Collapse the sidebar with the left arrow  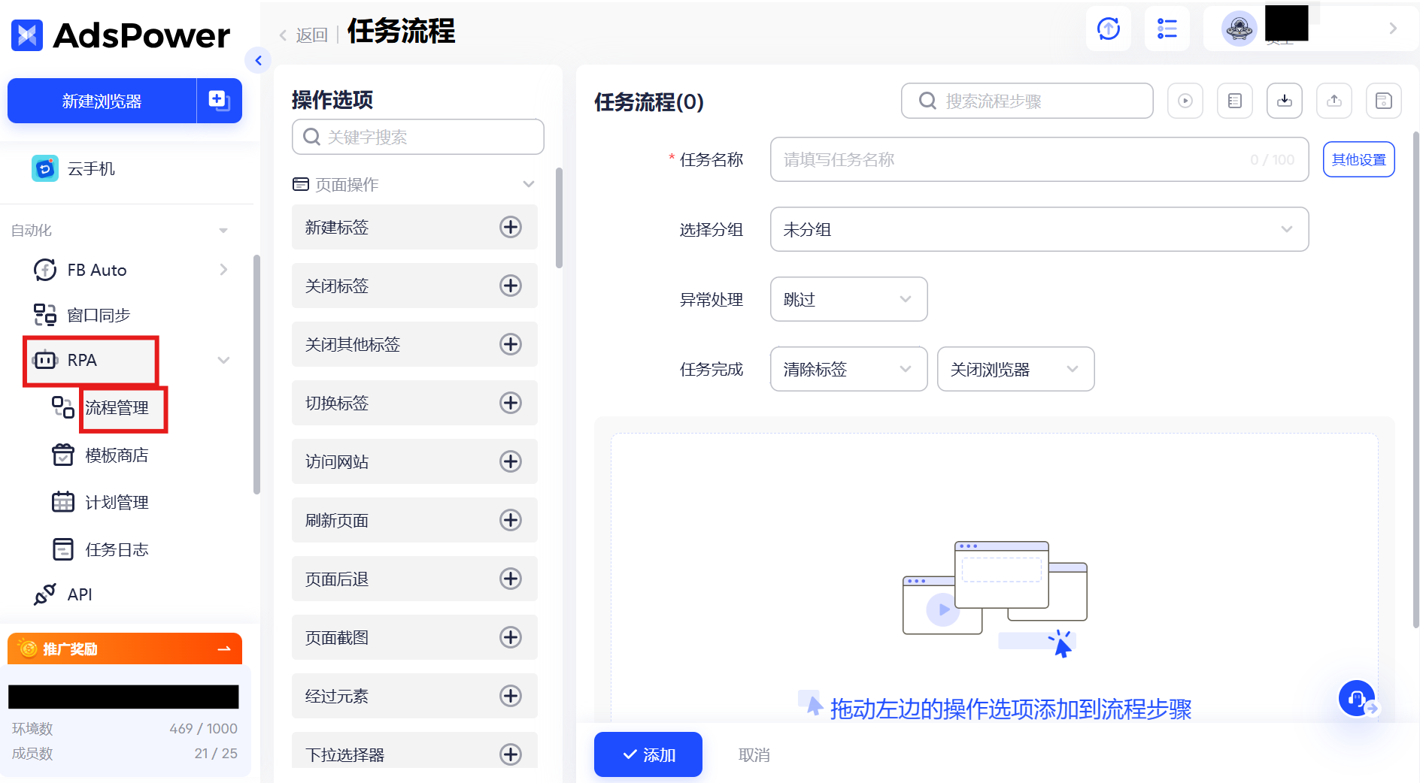(x=259, y=60)
